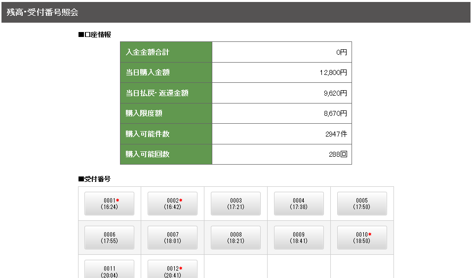Viewport: 472px width, 278px height.
Task: Click the 購入可能件数 label cell
Action: [x=166, y=134]
